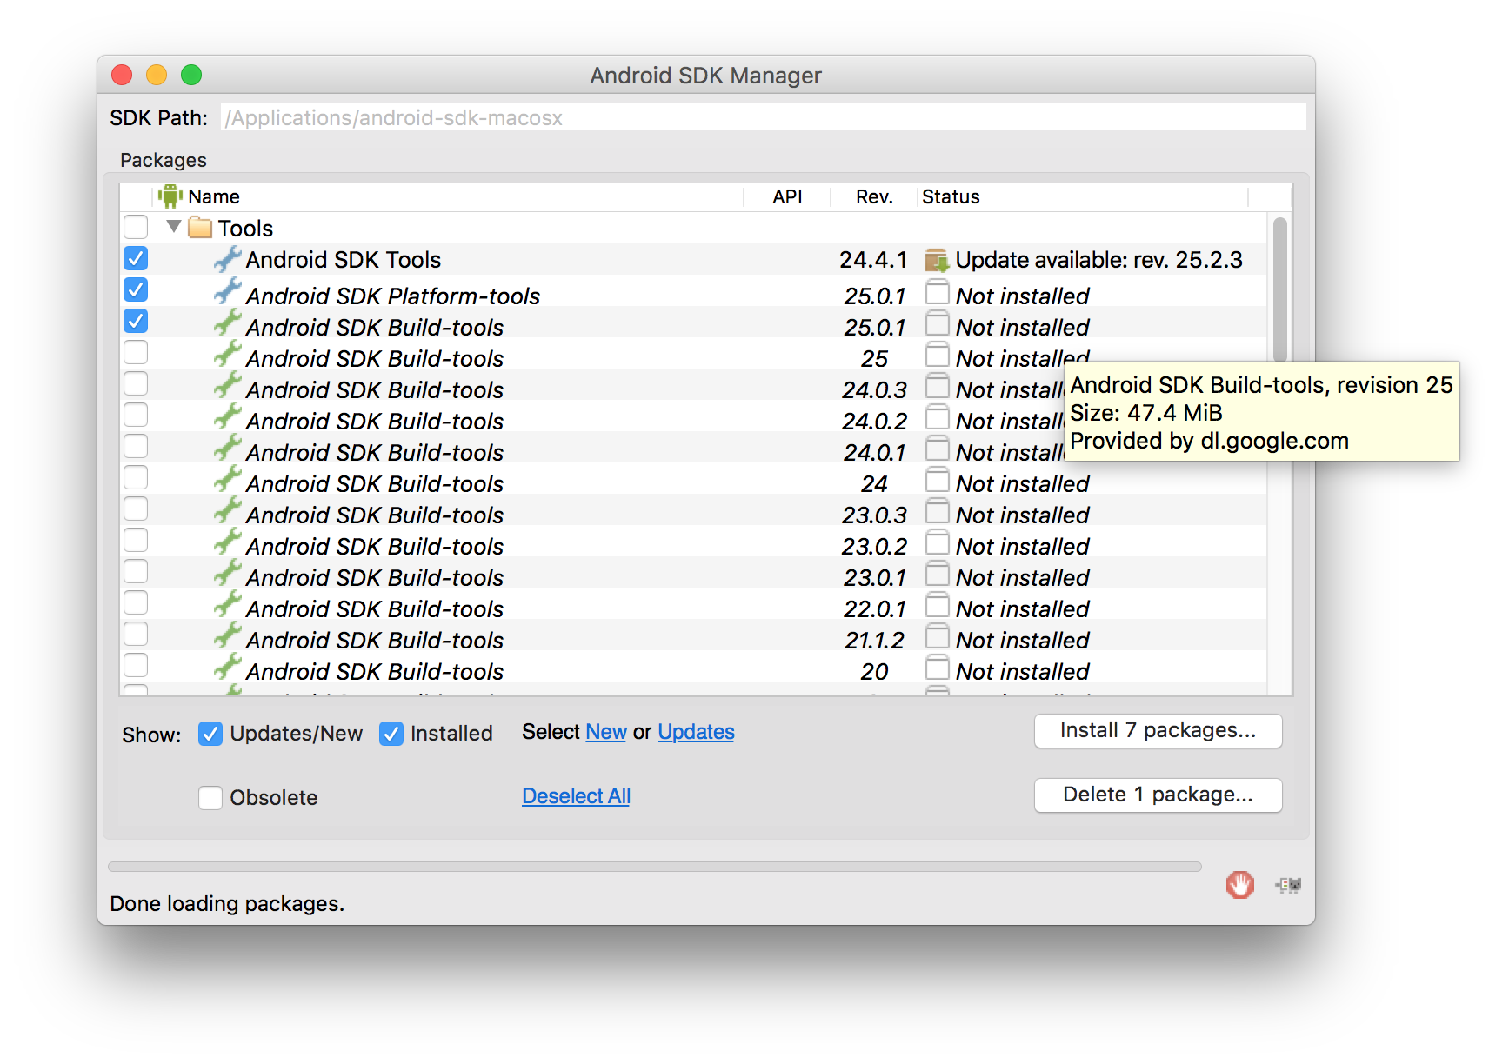Uncheck Android SDK Platform-tools checkbox

pyautogui.click(x=136, y=289)
